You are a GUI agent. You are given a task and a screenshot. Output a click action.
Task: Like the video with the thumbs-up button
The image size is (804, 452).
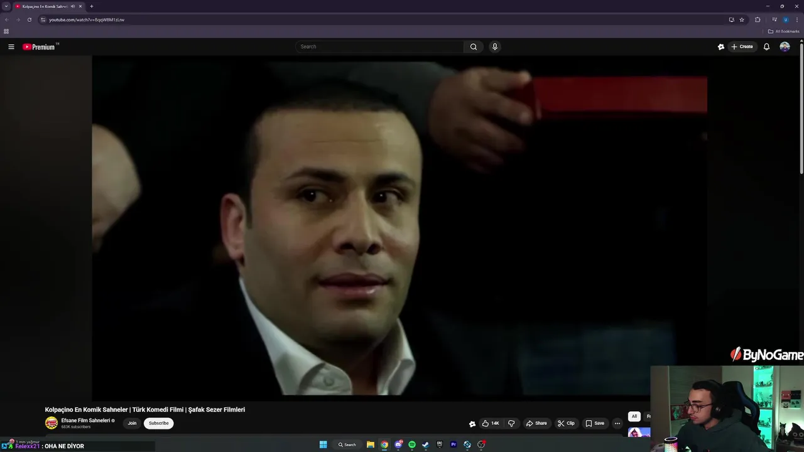point(491,423)
